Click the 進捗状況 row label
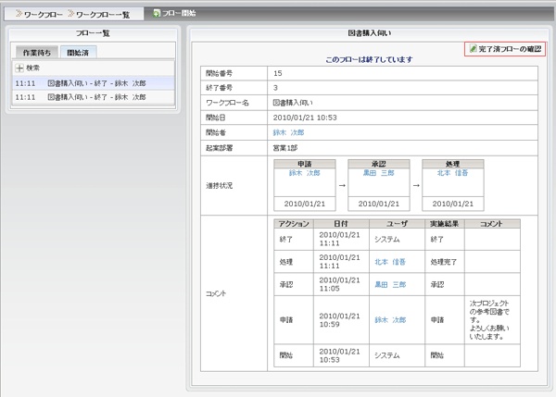Image resolution: width=556 pixels, height=397 pixels. 219,186
